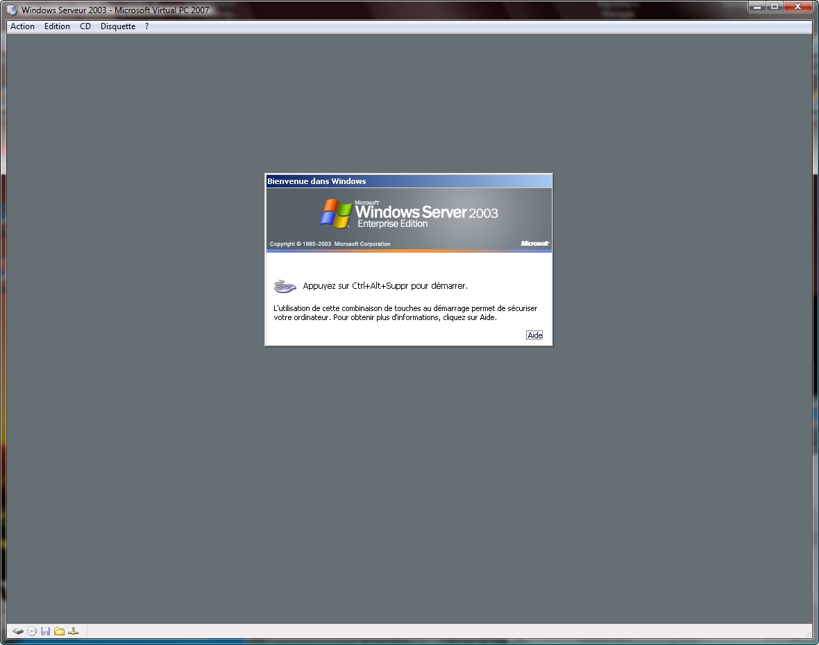This screenshot has width=819, height=645.
Task: Minimize the Virtual PC window
Action: tap(757, 7)
